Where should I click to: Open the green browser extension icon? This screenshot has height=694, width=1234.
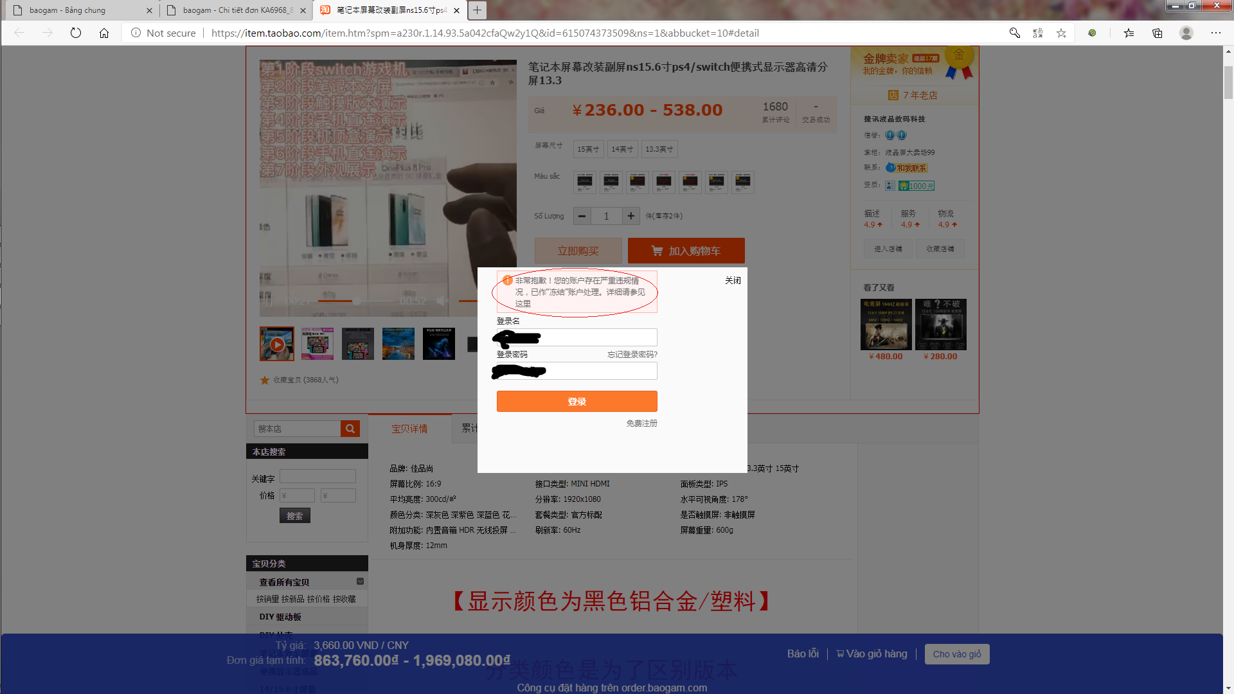pos(1092,33)
